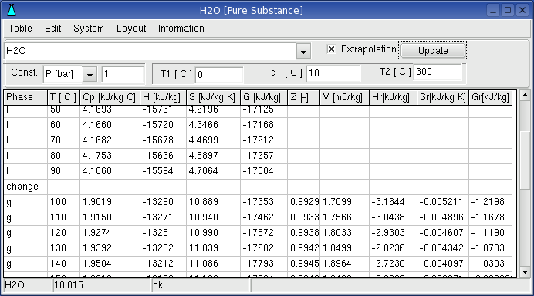Select enthalpy cell -15594
Viewport: 534px width, 296px height.
click(163, 171)
